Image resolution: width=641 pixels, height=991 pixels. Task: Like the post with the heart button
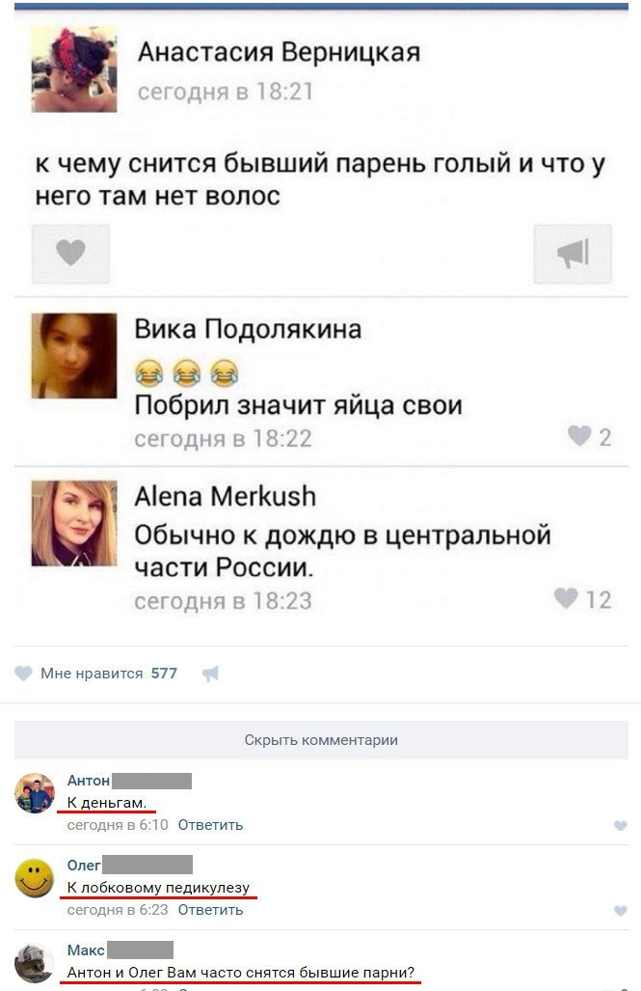pos(70,254)
